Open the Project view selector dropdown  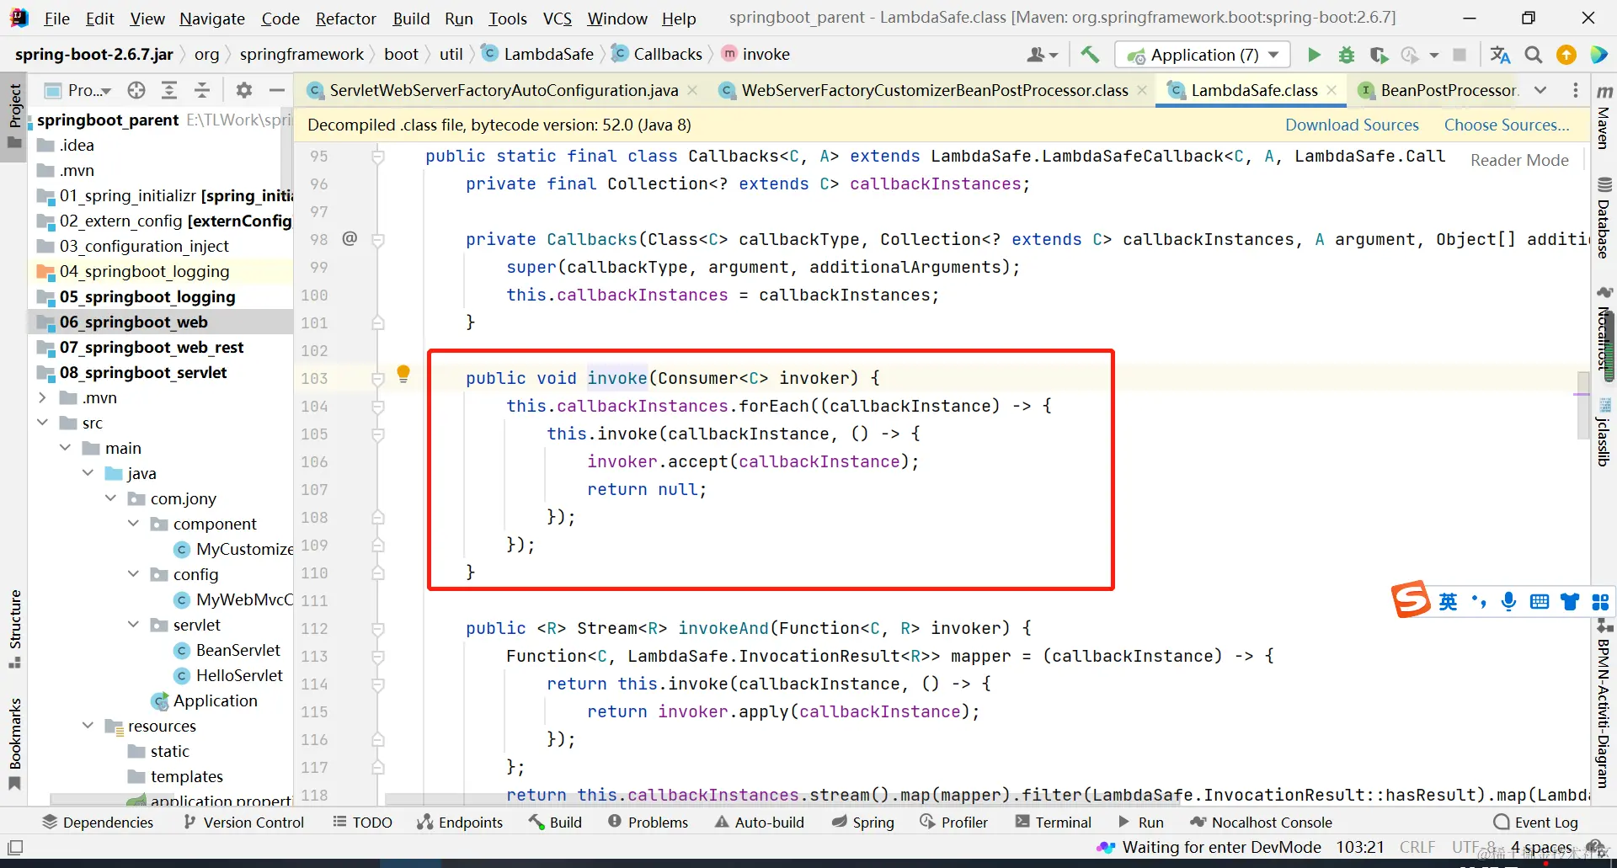(78, 90)
